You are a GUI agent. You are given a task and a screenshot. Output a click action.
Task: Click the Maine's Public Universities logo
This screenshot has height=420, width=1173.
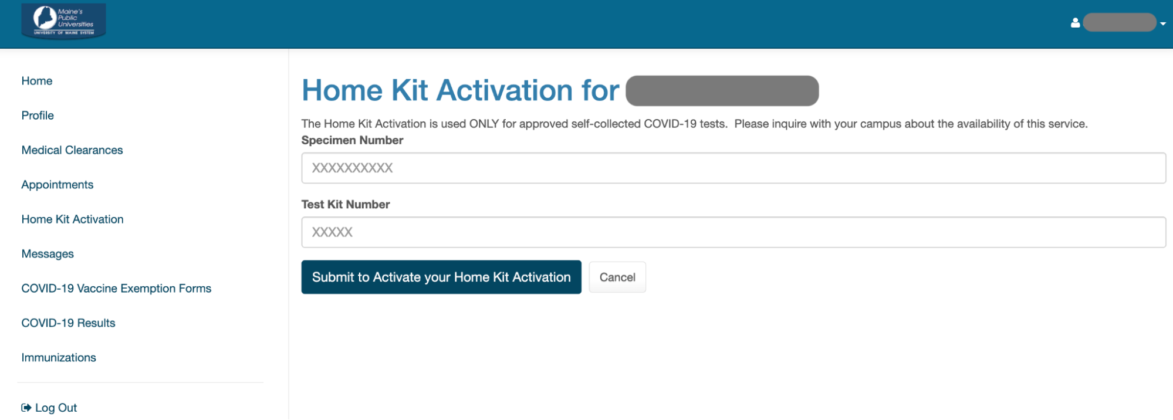[63, 21]
